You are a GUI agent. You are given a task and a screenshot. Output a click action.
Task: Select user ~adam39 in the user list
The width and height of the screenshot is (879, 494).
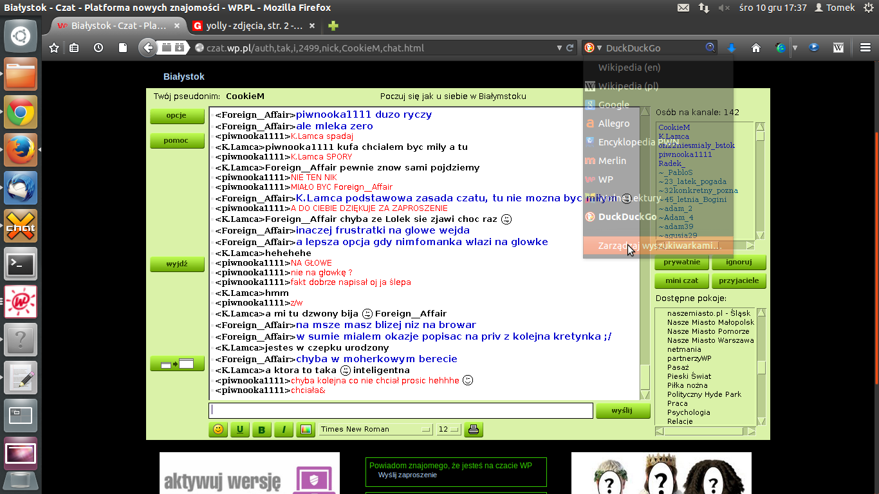click(x=676, y=226)
